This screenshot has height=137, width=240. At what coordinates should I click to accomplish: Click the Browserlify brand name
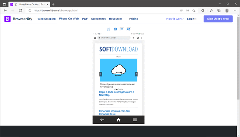point(23,19)
